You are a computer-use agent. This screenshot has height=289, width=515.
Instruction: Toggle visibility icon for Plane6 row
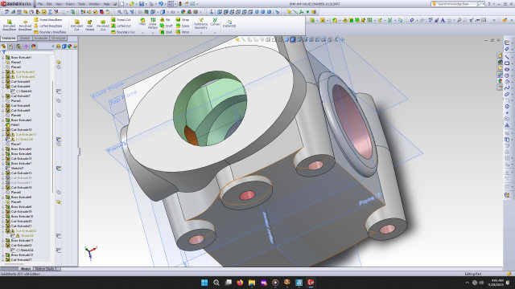59,116
